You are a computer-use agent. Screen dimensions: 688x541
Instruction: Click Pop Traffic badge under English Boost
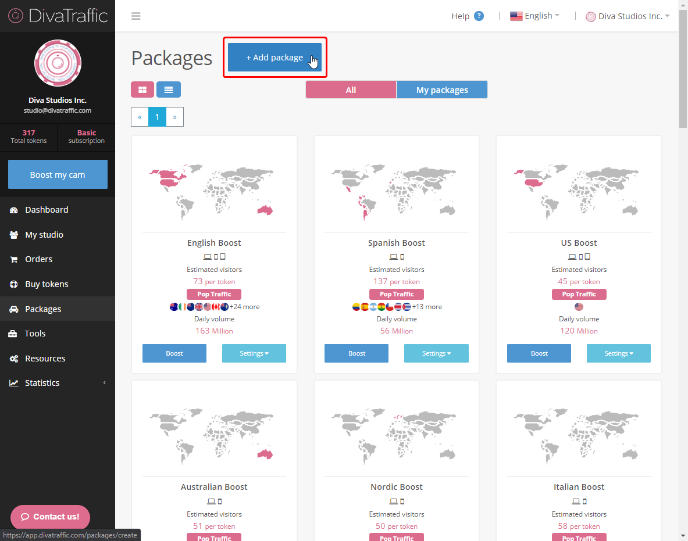point(214,294)
